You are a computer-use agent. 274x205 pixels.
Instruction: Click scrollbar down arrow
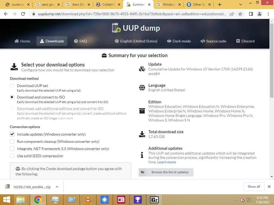point(272,177)
